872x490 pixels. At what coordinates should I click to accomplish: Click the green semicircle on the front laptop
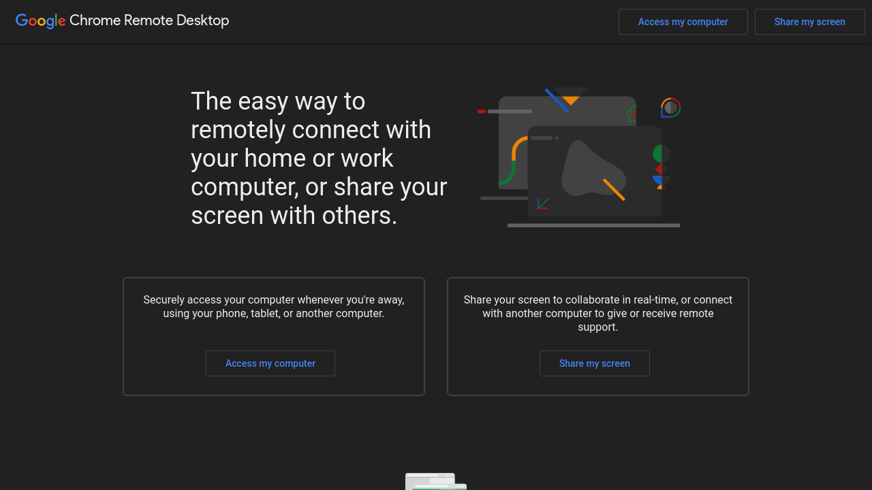click(x=659, y=154)
